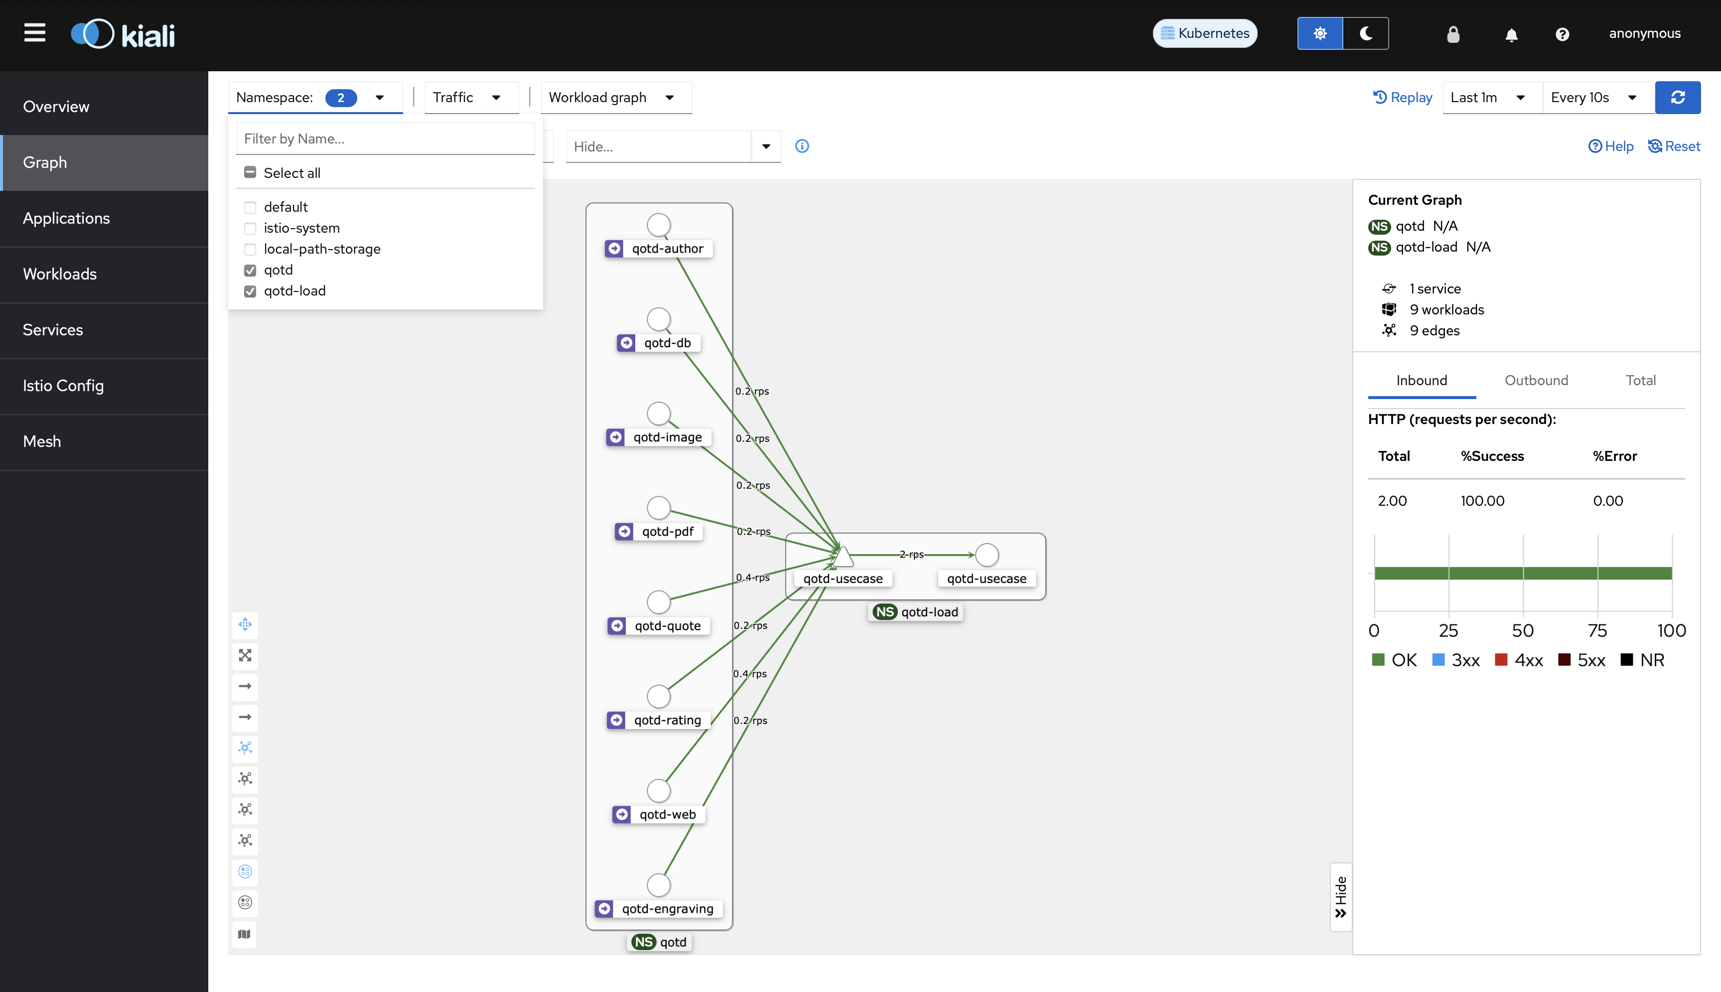Toggle the graph legend map icon

[x=245, y=934]
